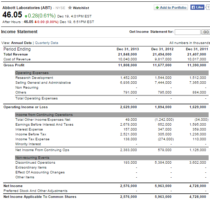Click Preferred Stock And Other Adjustments label
Viewport: 210px width, 201px height.
tap(35, 191)
